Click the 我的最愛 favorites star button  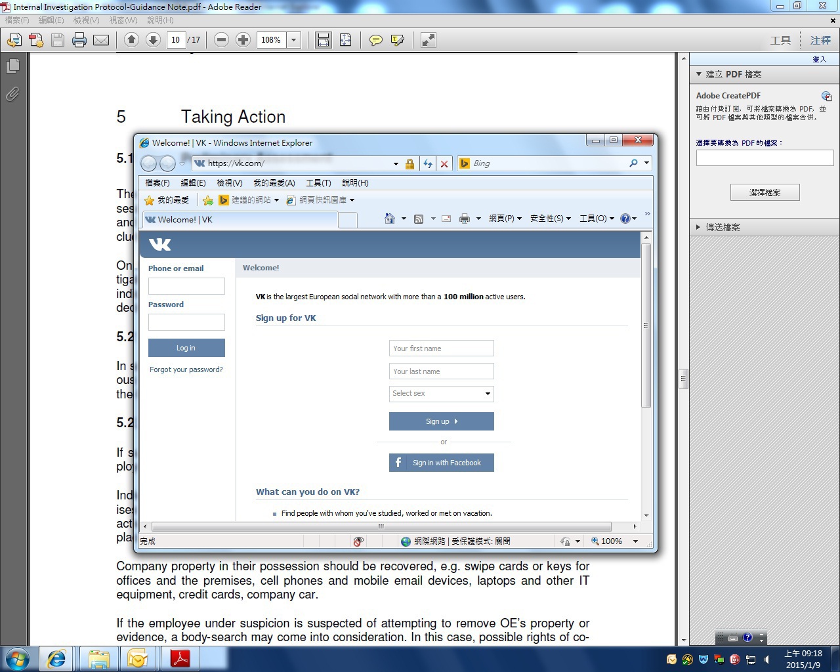pyautogui.click(x=167, y=200)
